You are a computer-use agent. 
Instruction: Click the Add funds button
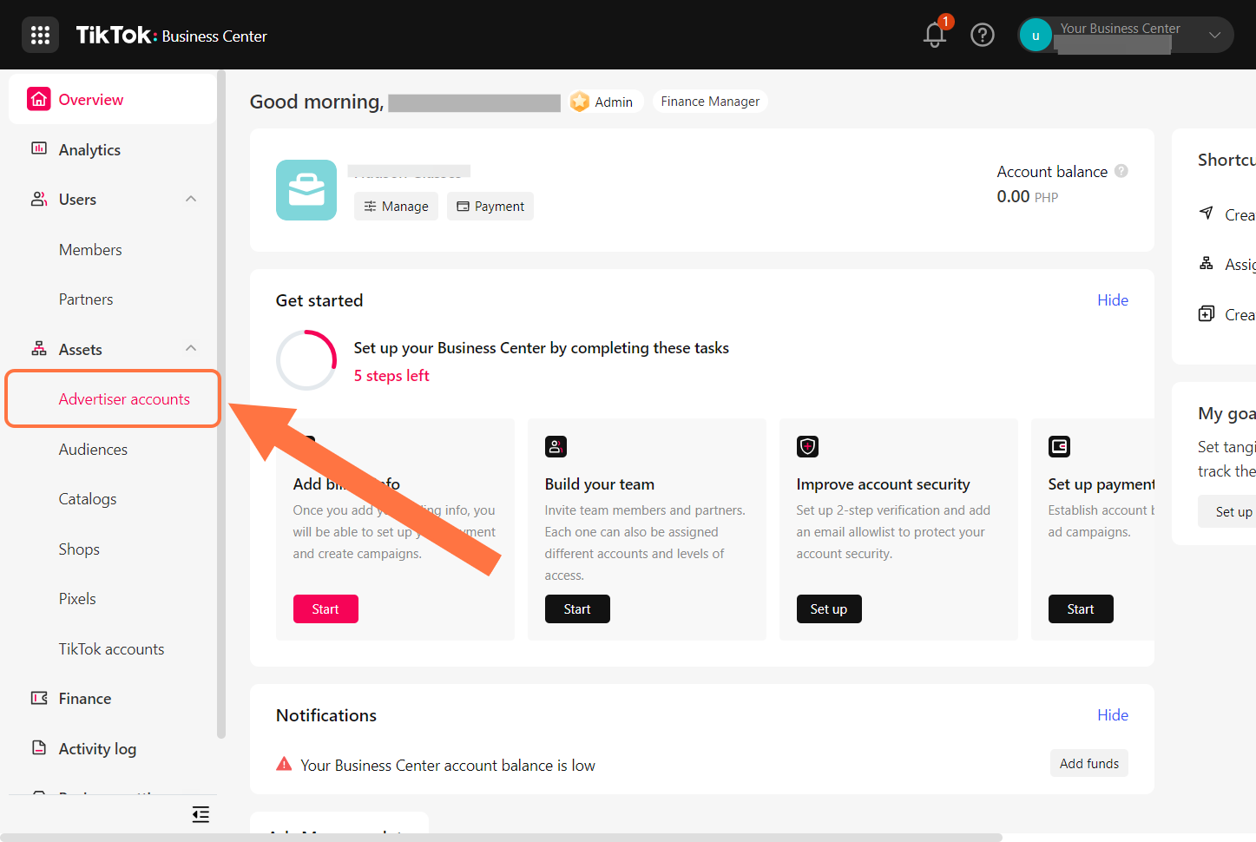click(1088, 764)
